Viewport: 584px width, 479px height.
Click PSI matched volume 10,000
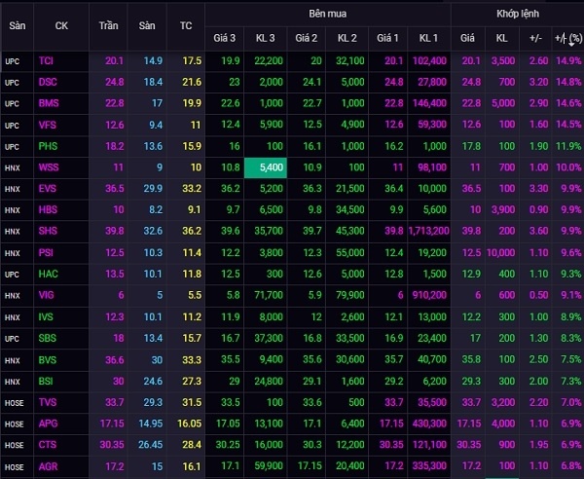pyautogui.click(x=501, y=253)
